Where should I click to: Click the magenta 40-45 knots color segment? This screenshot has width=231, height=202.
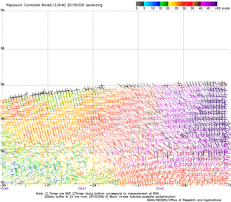pyautogui.click(x=205, y=4)
